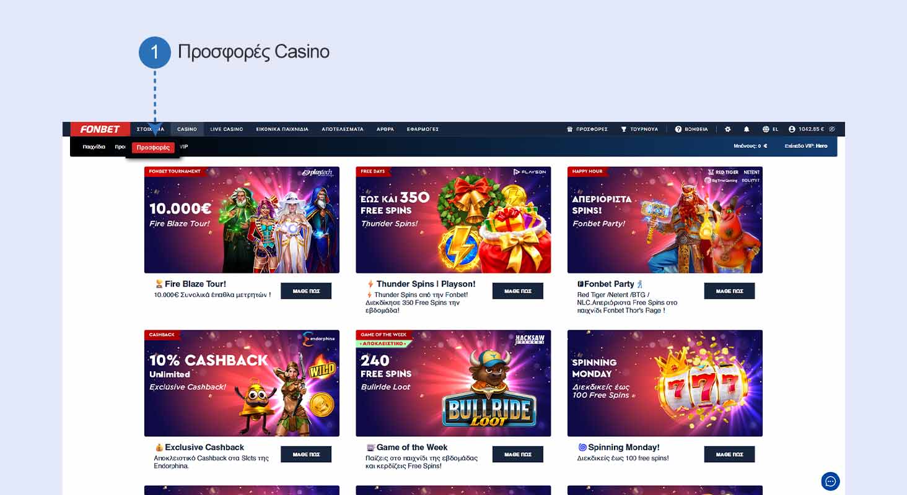This screenshot has height=495, width=907.
Task: Open the Bullride Loot promo banner
Action: 453,383
